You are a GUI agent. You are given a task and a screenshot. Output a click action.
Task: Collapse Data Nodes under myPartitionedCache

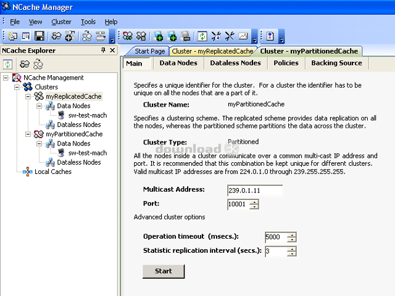39,144
